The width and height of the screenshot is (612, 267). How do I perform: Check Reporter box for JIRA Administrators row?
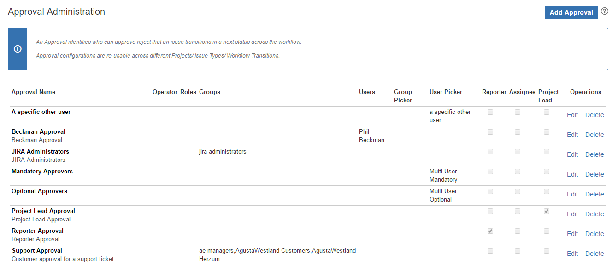(x=490, y=152)
